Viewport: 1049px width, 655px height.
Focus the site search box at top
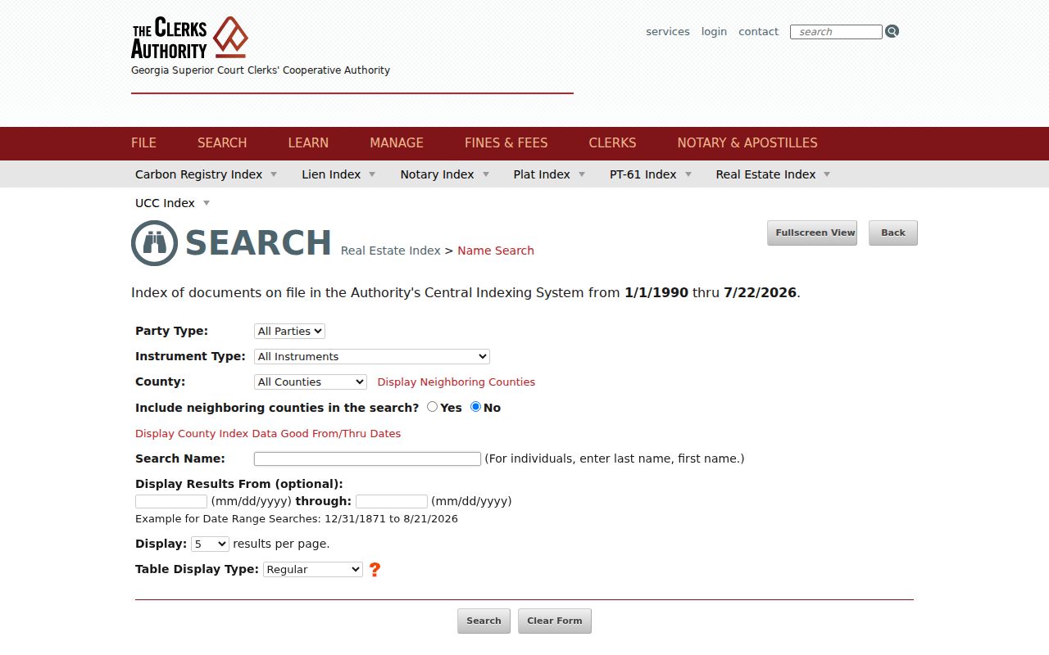point(836,32)
